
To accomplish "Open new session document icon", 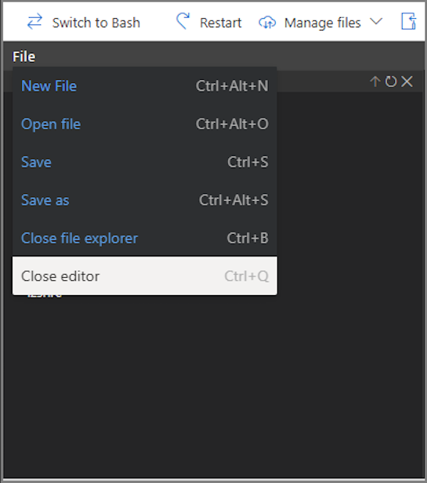I will (408, 21).
